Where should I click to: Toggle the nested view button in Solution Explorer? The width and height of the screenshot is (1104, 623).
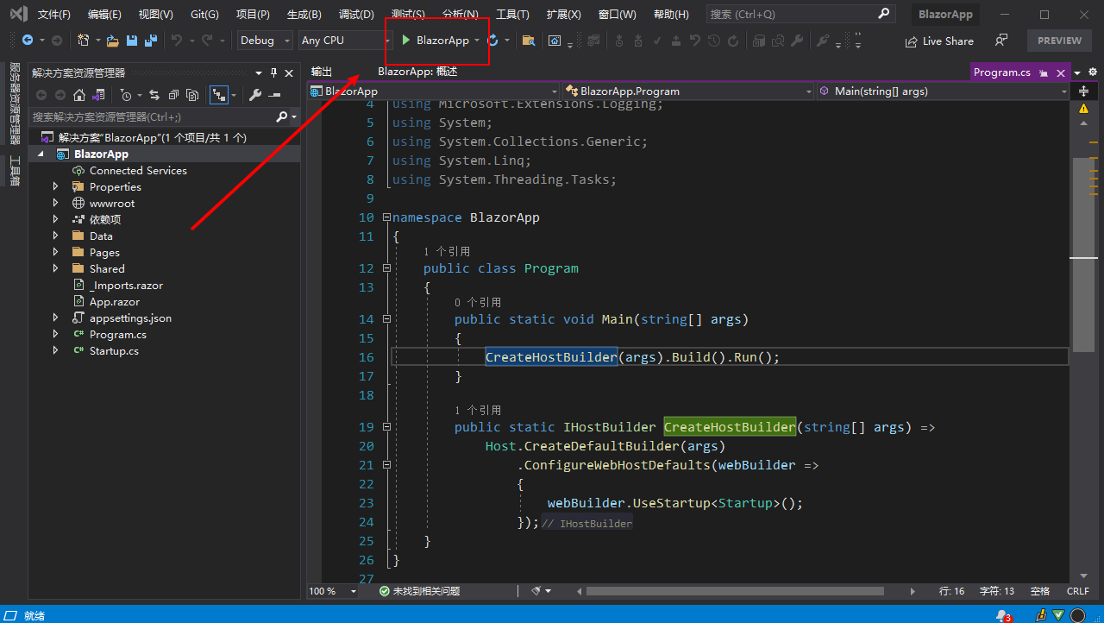[x=220, y=95]
